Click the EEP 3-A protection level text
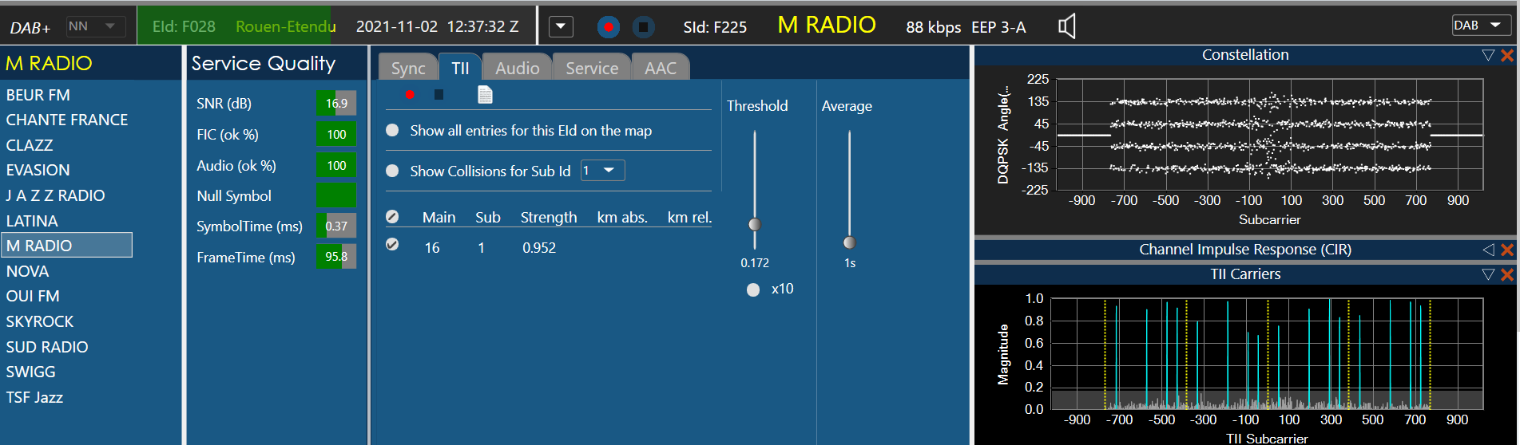The height and width of the screenshot is (445, 1520). (998, 27)
